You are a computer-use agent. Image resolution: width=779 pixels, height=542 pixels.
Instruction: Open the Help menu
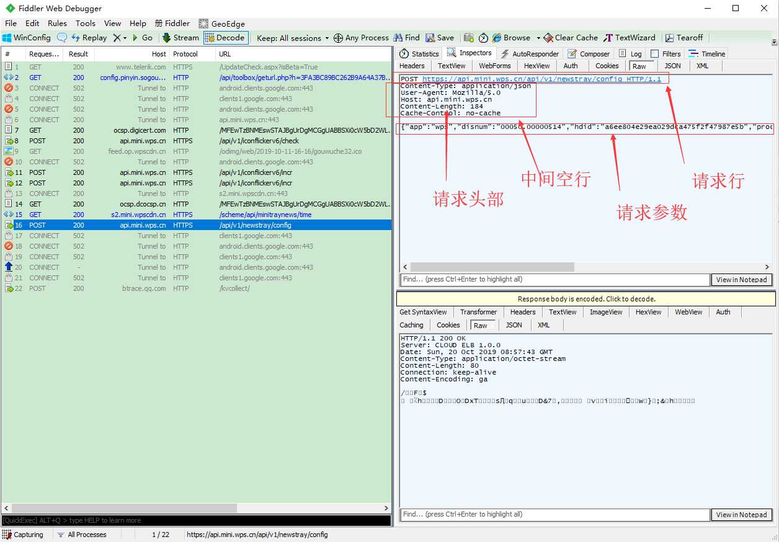[138, 24]
